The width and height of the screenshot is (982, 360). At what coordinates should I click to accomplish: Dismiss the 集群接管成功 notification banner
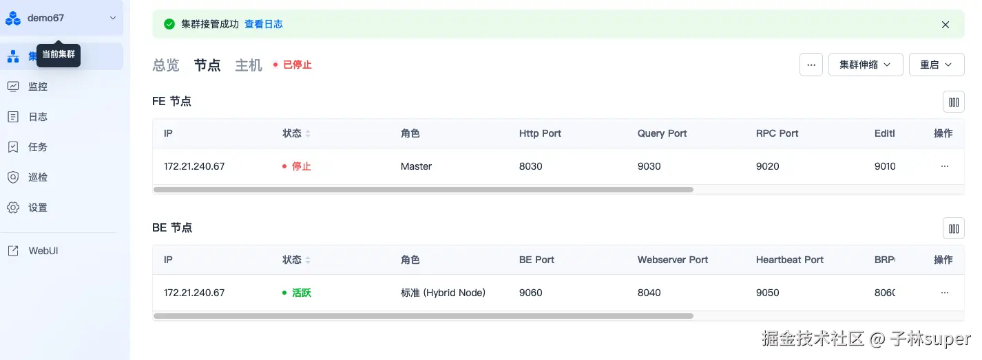click(946, 25)
